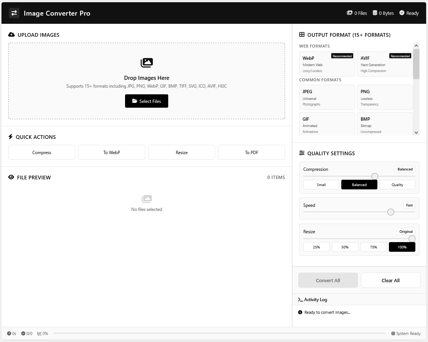
Task: Set resize preset to 75%
Action: pos(374,247)
